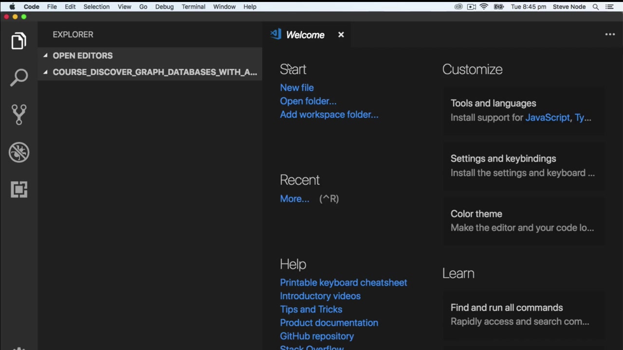Click the screen recording camera menu bar icon
Screen dimensions: 623x350
coord(471,7)
